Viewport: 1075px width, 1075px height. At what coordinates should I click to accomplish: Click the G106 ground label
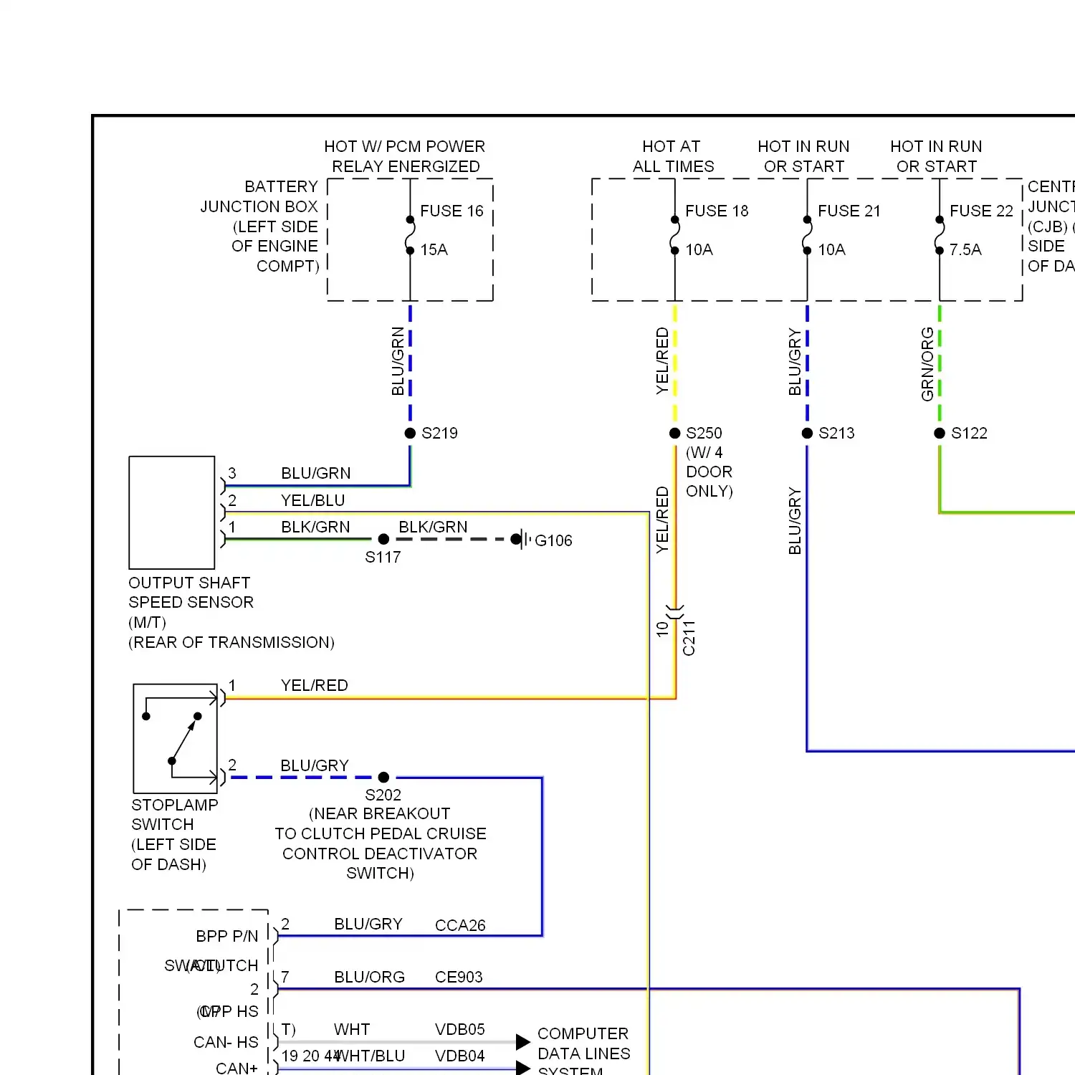pos(553,540)
